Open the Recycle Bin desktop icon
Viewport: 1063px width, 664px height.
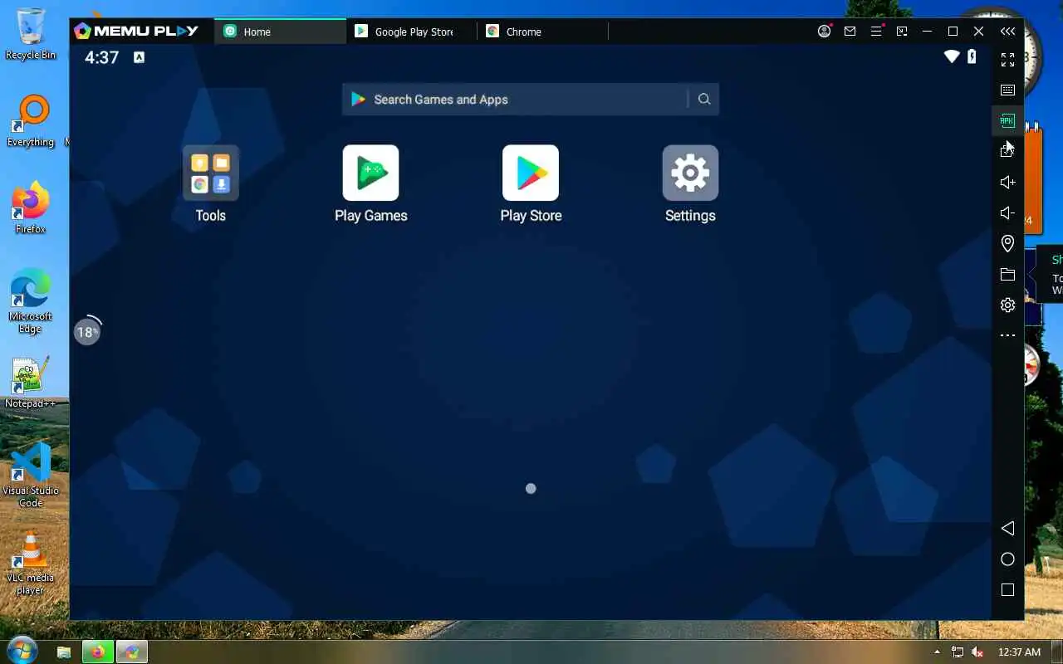(31, 34)
